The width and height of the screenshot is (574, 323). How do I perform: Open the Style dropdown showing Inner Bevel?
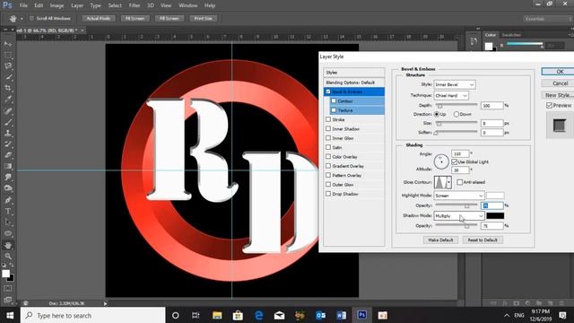[455, 84]
